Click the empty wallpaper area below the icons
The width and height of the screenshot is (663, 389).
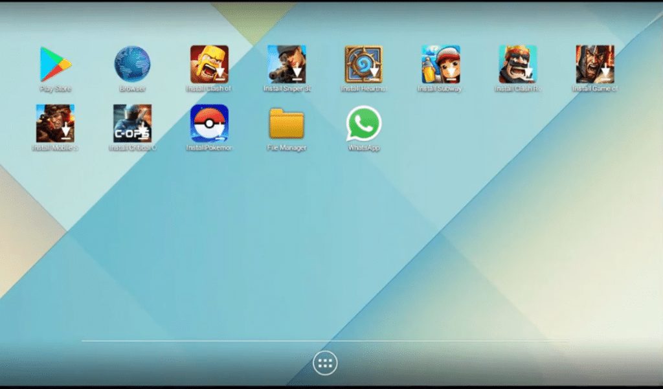(x=325, y=245)
